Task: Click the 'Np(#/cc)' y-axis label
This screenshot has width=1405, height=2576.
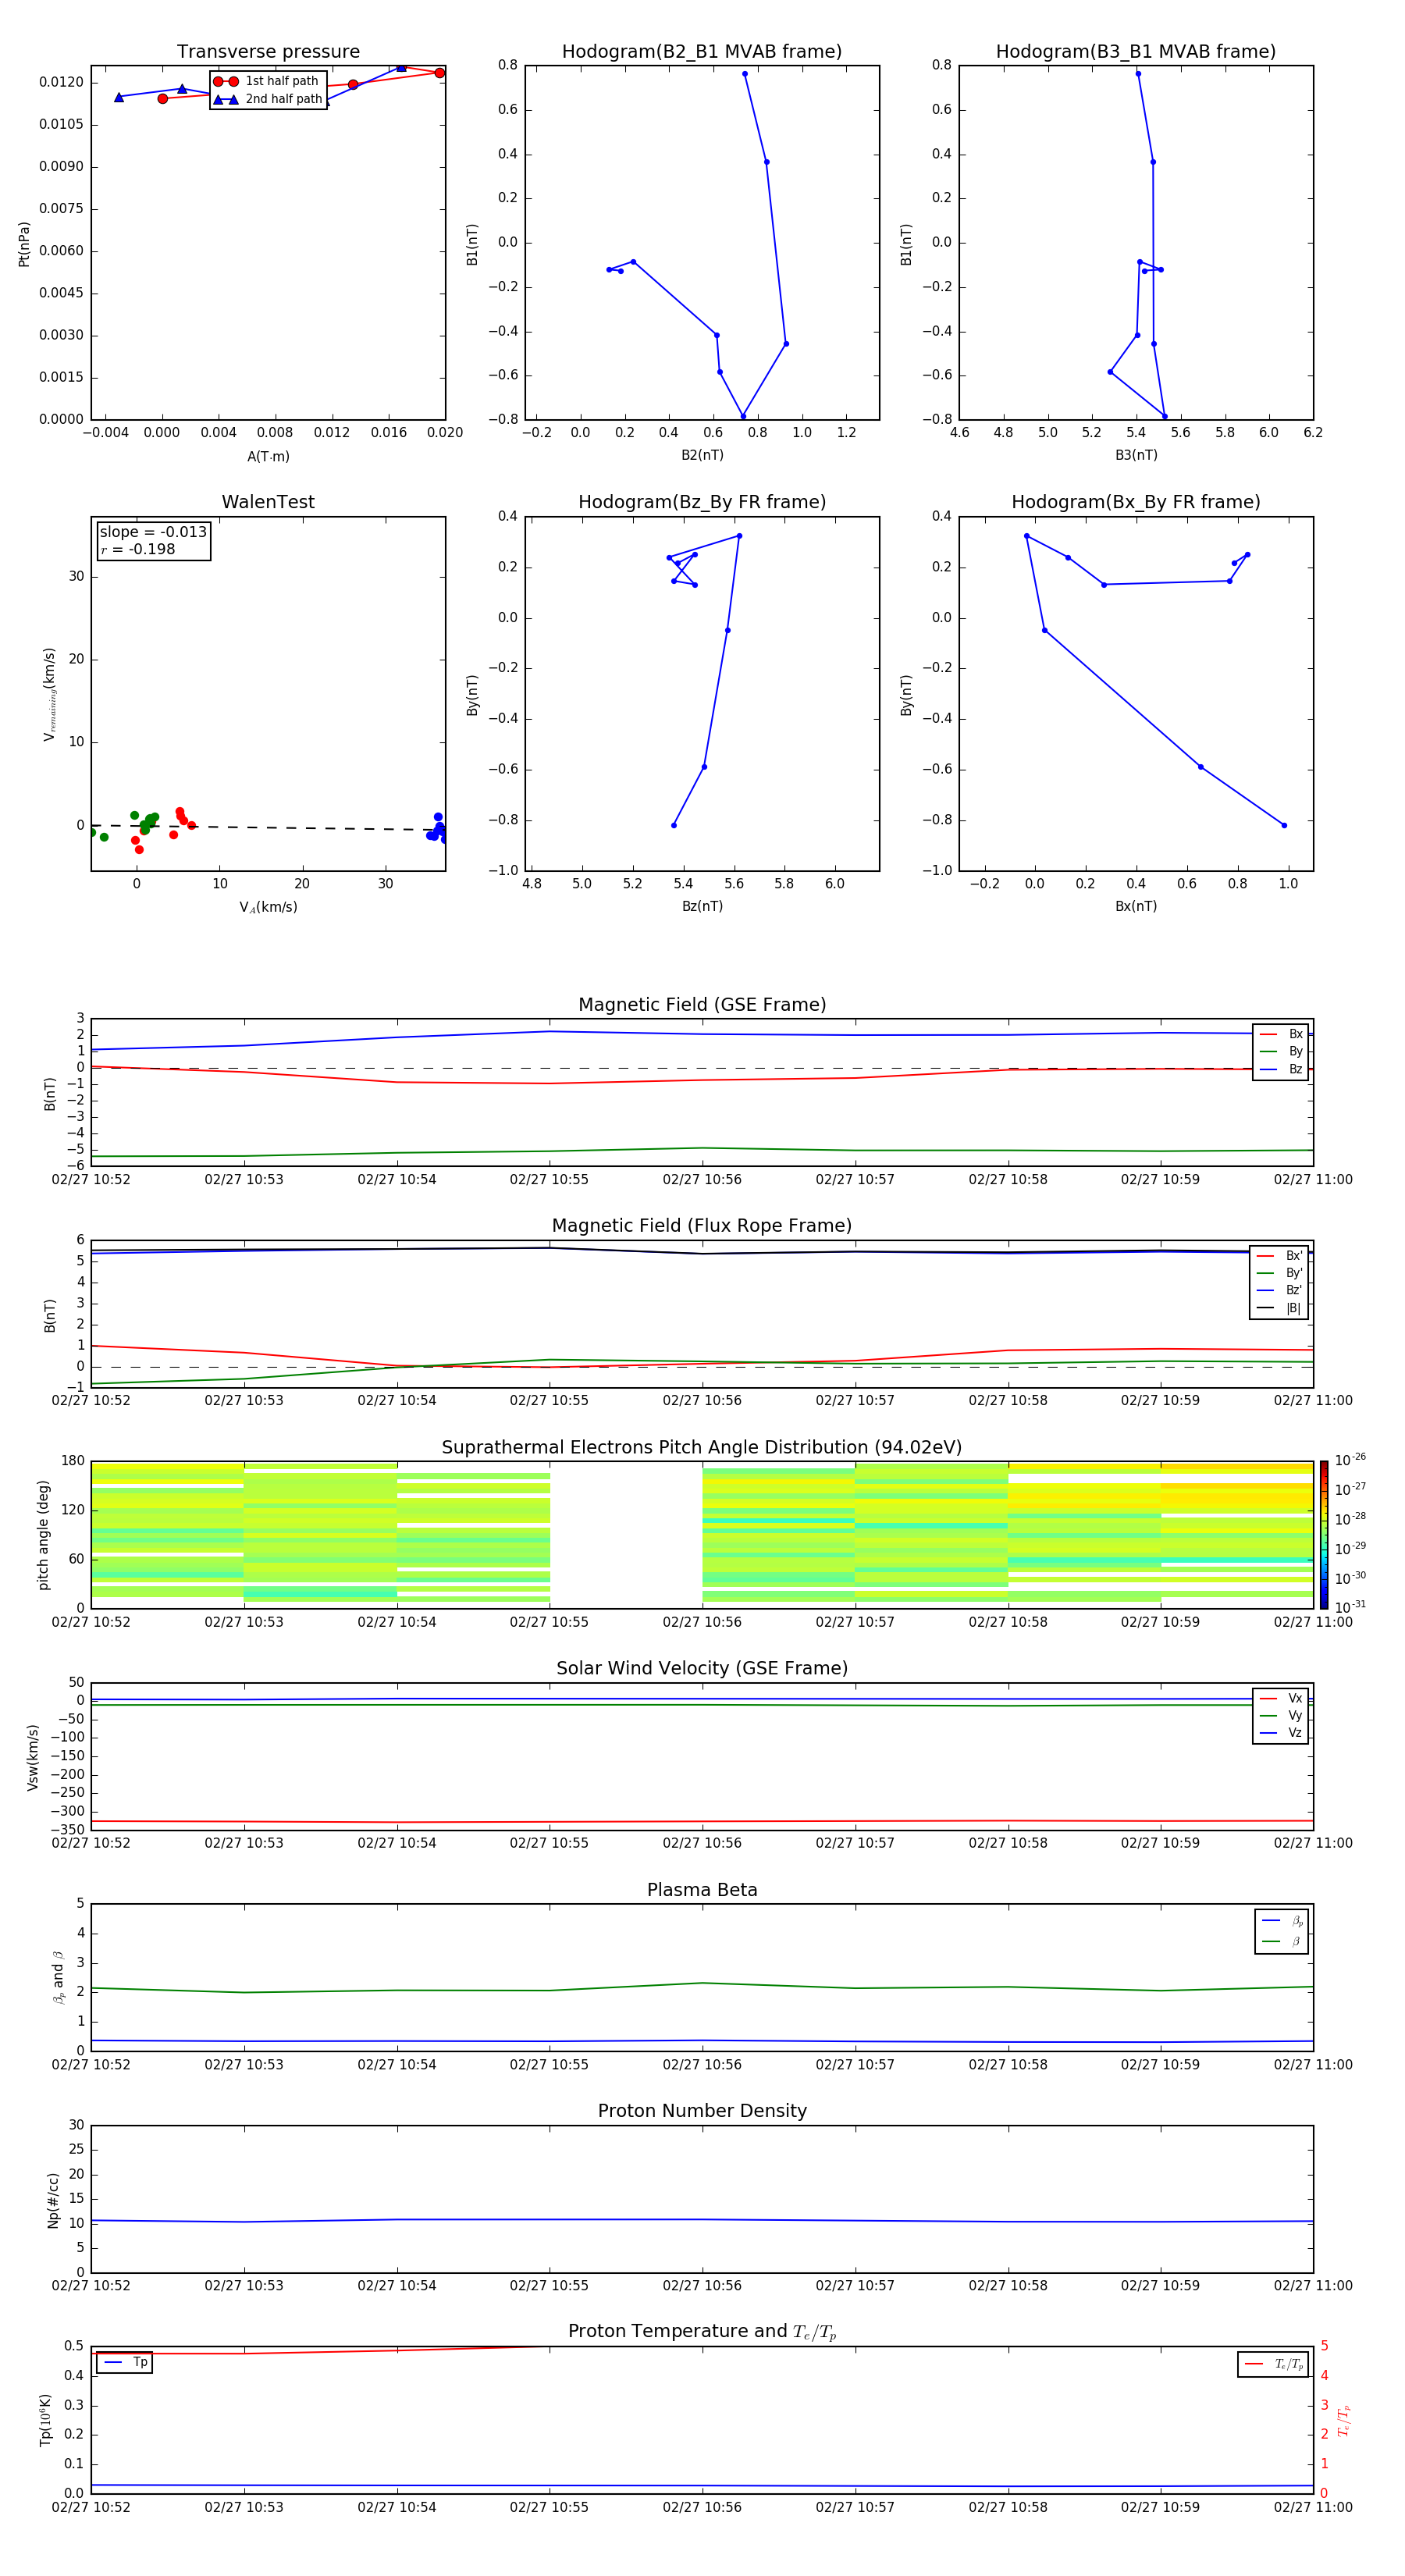Action: pos(53,2199)
